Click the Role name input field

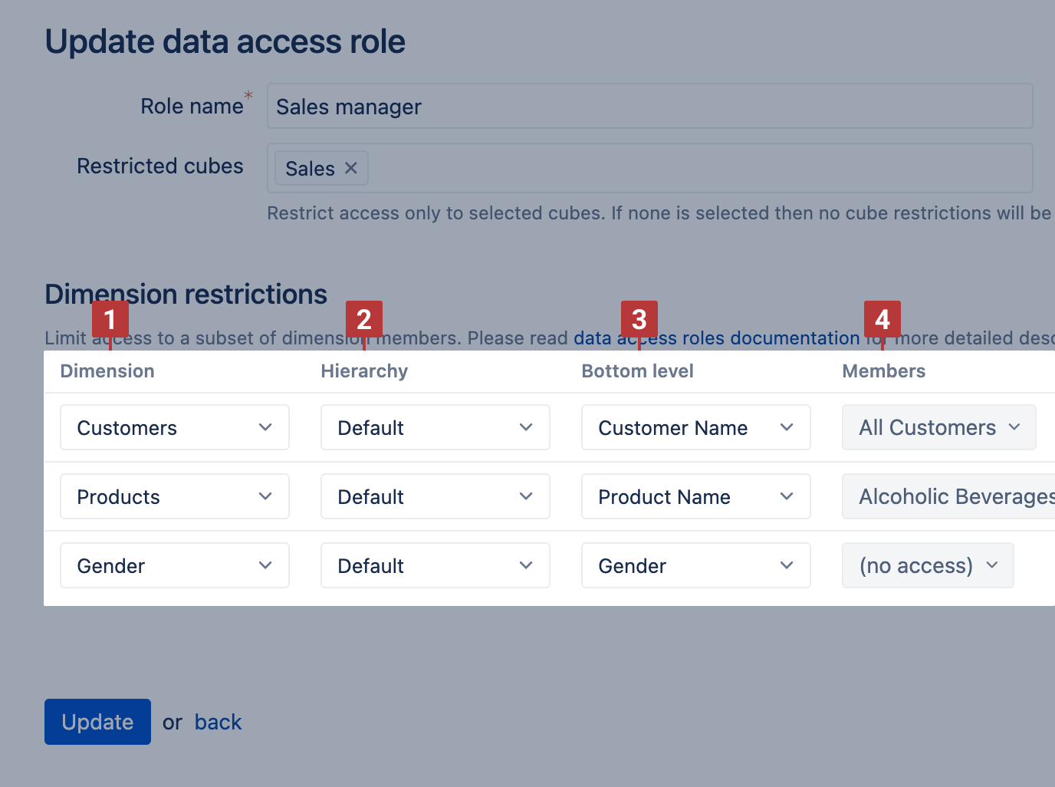[649, 106]
